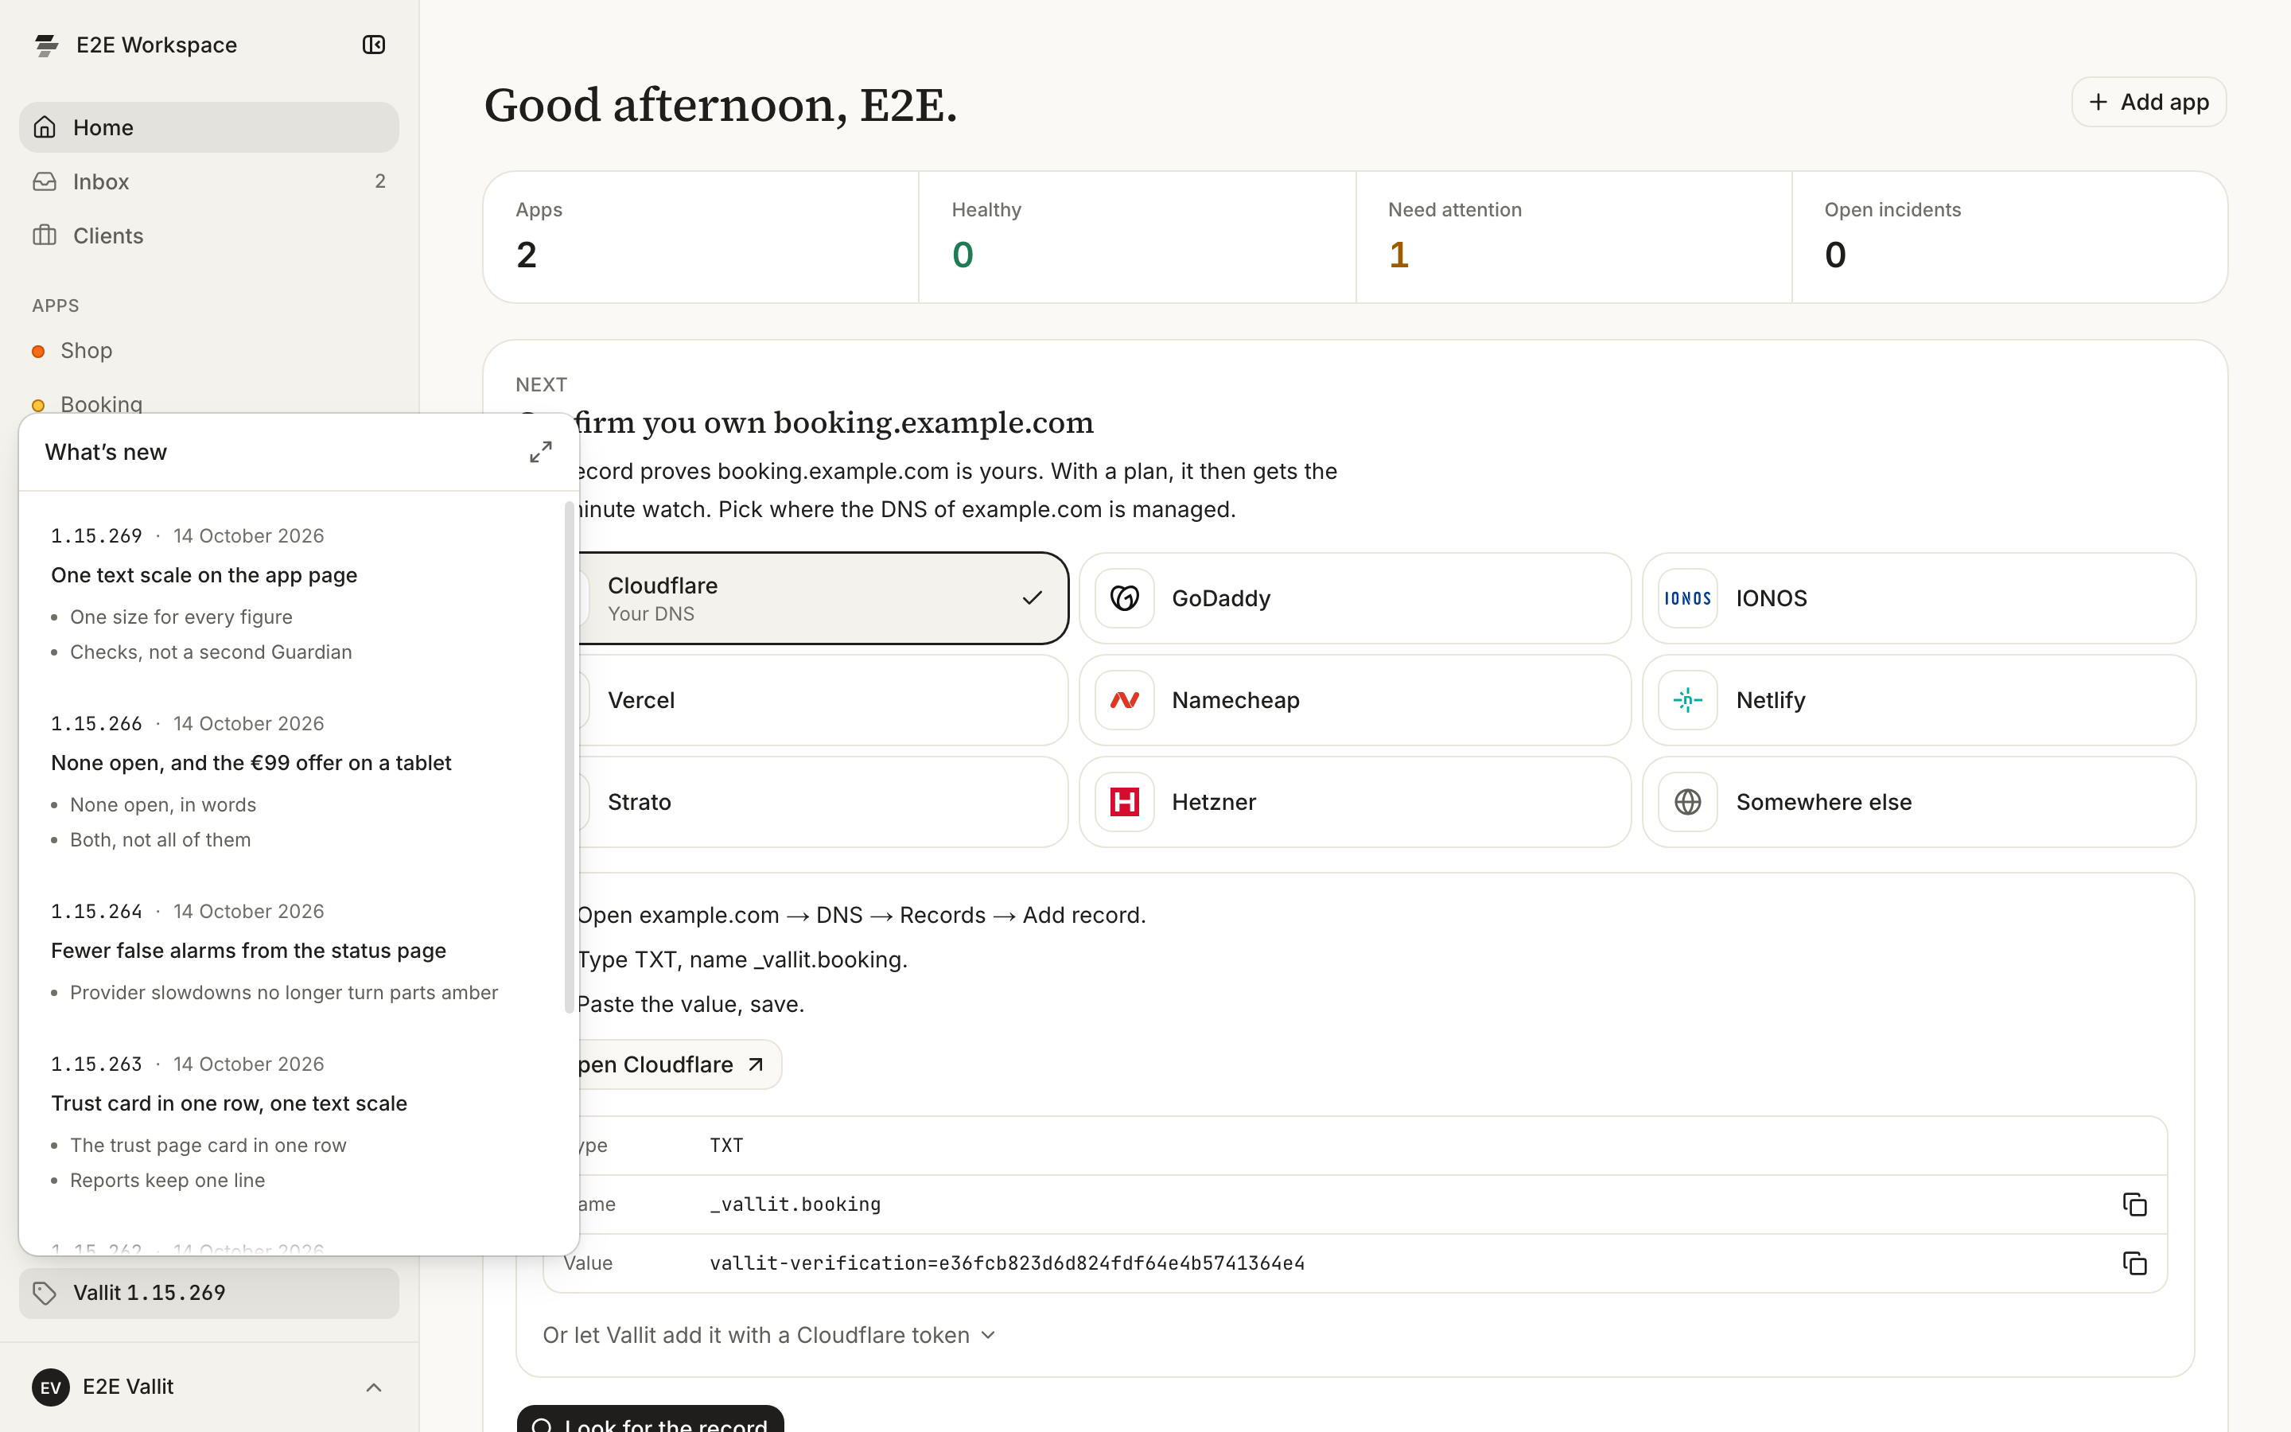
Task: Open the E2E Vallit account menu chevron
Action: click(x=374, y=1387)
